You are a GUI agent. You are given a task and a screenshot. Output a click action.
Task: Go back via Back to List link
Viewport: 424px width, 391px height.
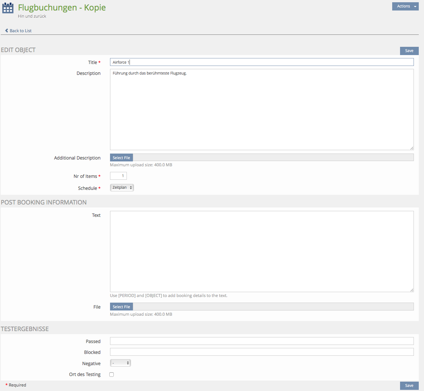(21, 31)
